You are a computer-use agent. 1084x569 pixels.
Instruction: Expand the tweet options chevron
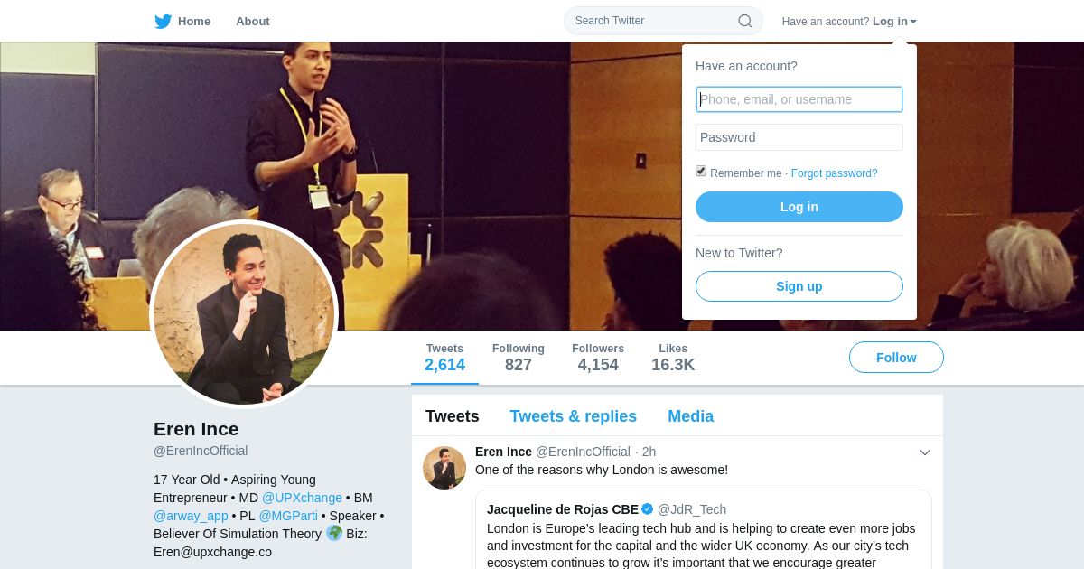pos(925,452)
